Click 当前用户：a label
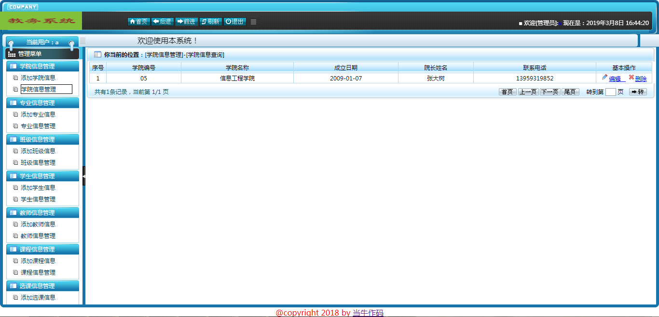This screenshot has width=659, height=317. tap(42, 42)
